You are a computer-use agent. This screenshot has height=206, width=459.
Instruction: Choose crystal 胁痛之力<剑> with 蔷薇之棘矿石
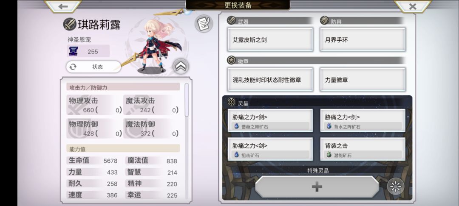[270, 120]
